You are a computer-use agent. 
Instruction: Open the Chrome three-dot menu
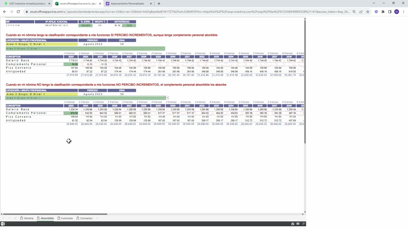[x=403, y=12]
